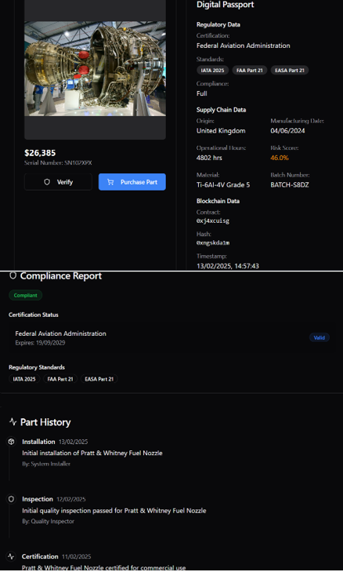Click the Full compliance value

[x=202, y=93]
